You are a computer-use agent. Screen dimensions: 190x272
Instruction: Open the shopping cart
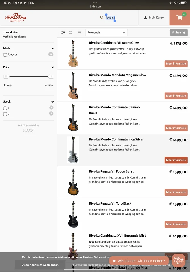point(180,18)
